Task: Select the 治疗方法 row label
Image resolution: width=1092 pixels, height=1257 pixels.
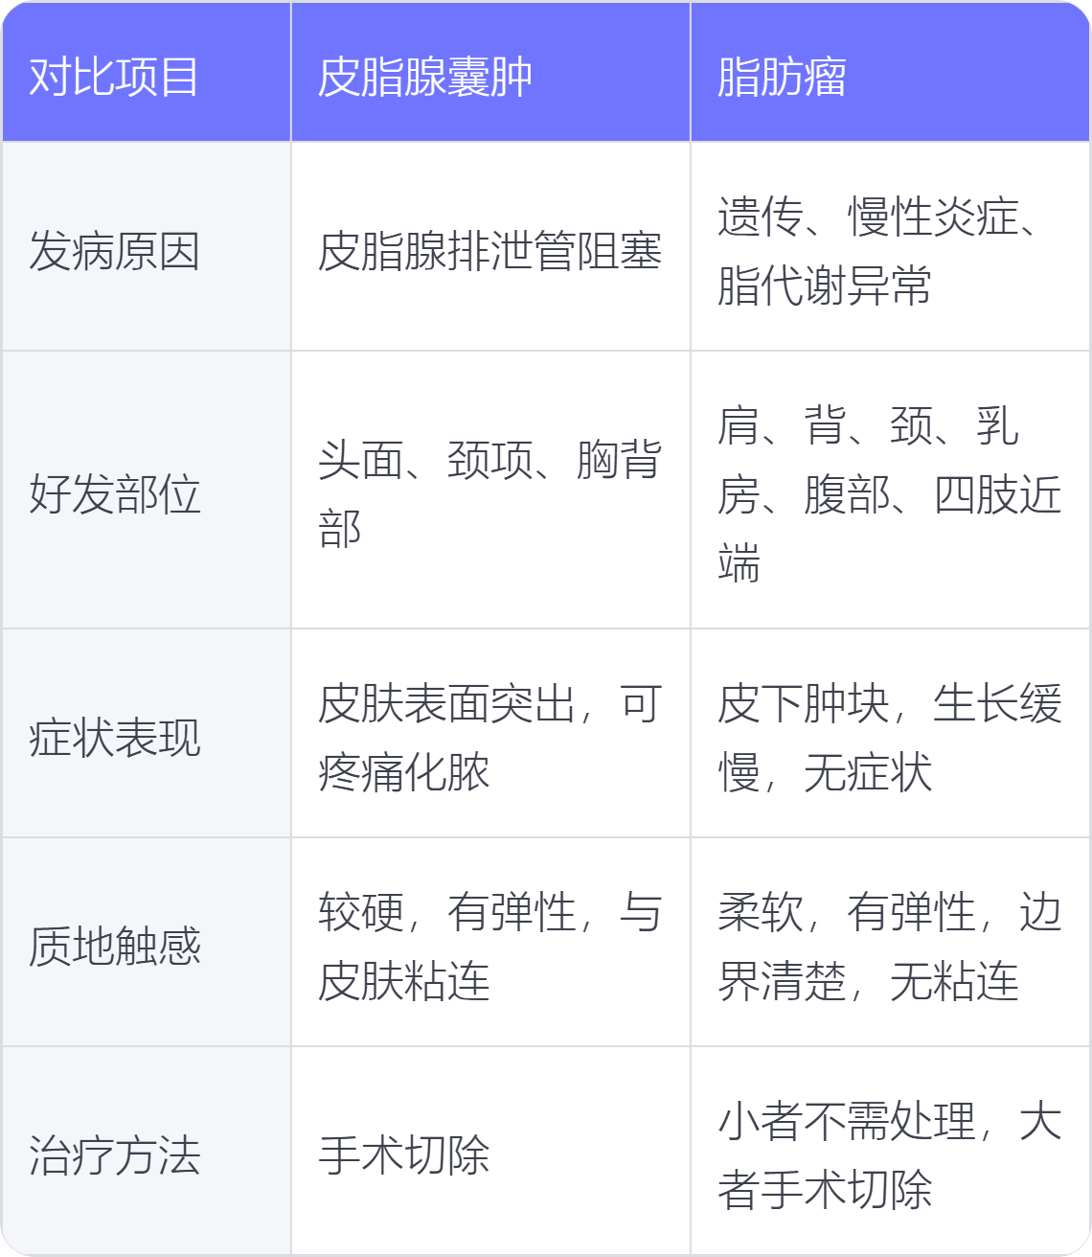Action: 114,1155
